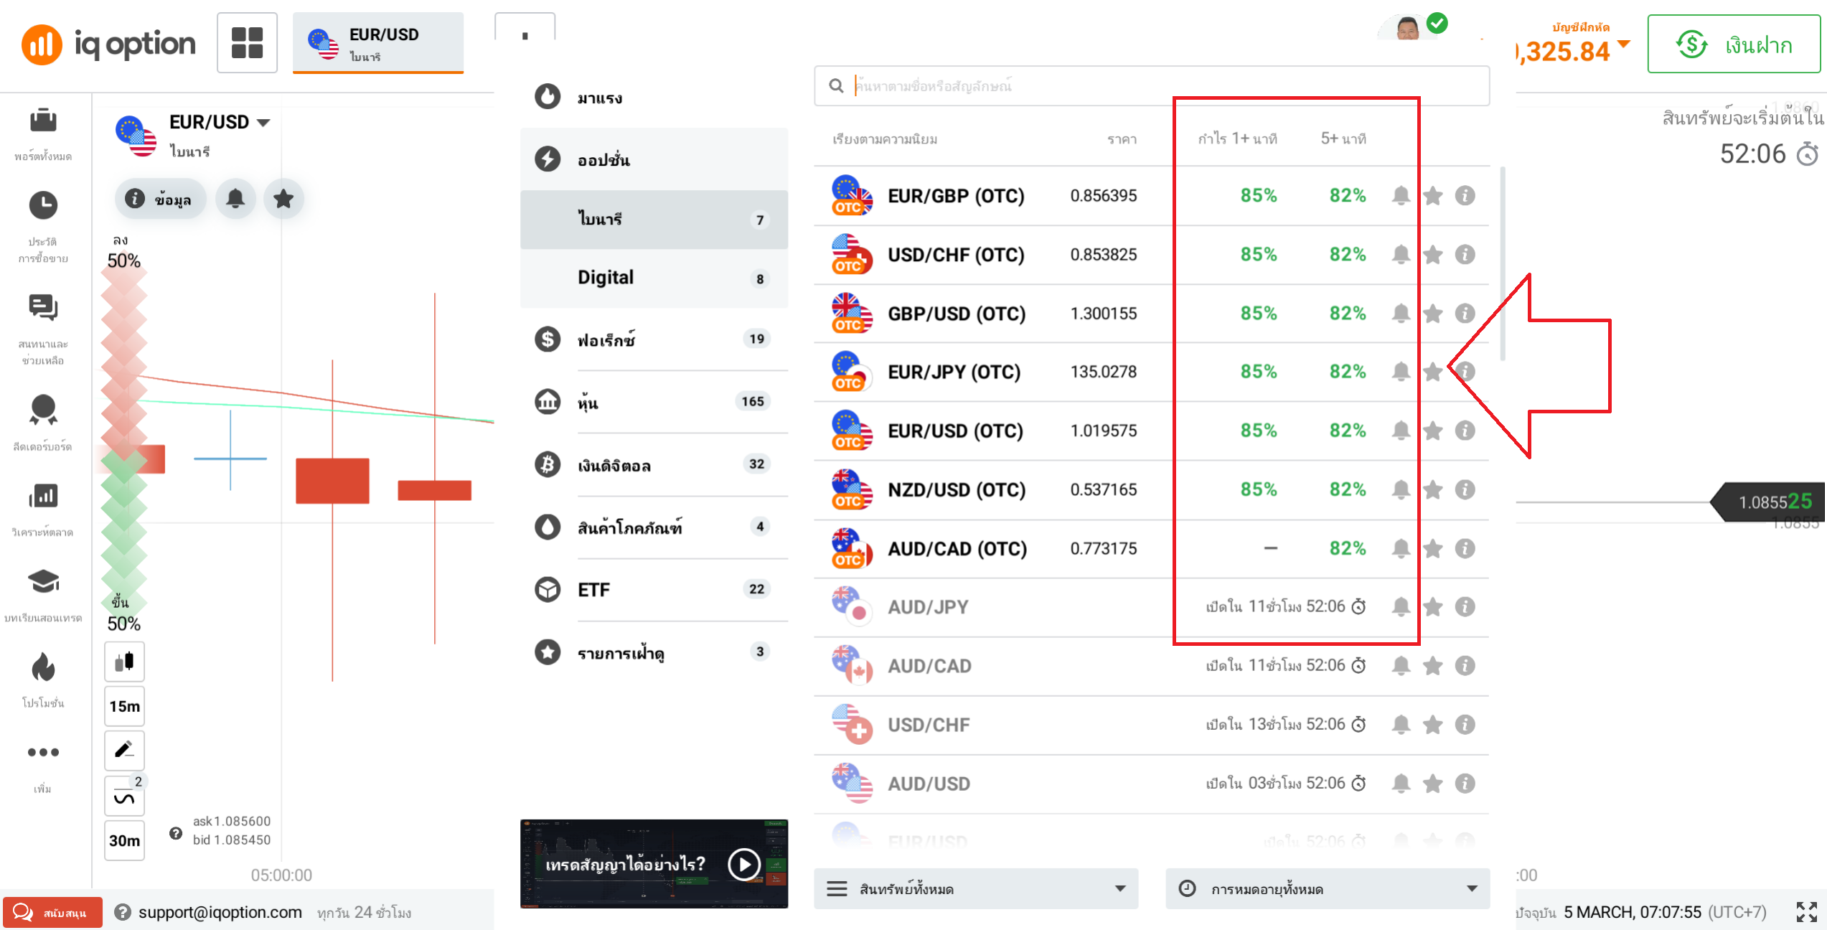This screenshot has height=930, width=1827.
Task: Click the asset search input field
Action: pyautogui.click(x=1151, y=86)
